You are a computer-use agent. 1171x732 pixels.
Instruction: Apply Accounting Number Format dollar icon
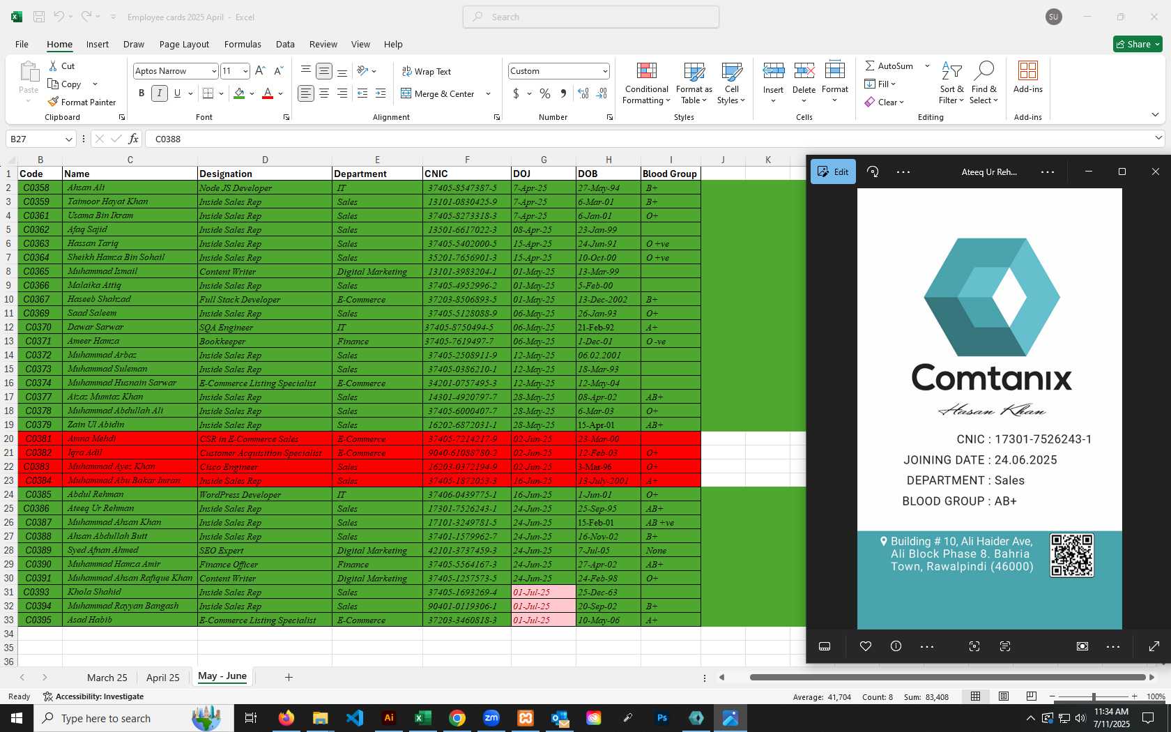click(516, 93)
